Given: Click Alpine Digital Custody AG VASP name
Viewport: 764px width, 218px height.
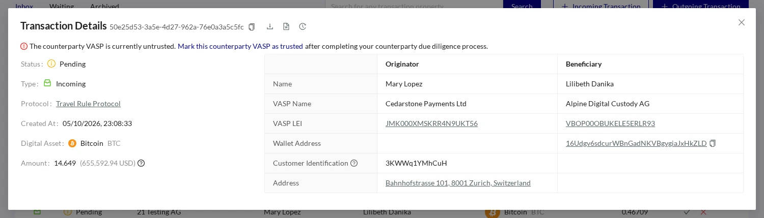Looking at the screenshot, I should [x=608, y=104].
